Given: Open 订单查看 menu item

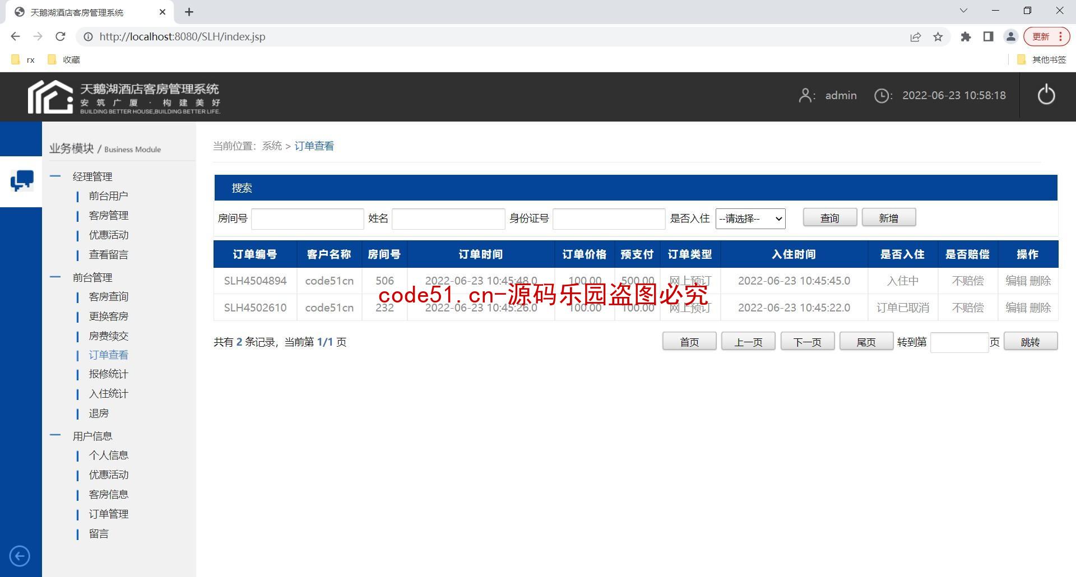Looking at the screenshot, I should click(108, 355).
